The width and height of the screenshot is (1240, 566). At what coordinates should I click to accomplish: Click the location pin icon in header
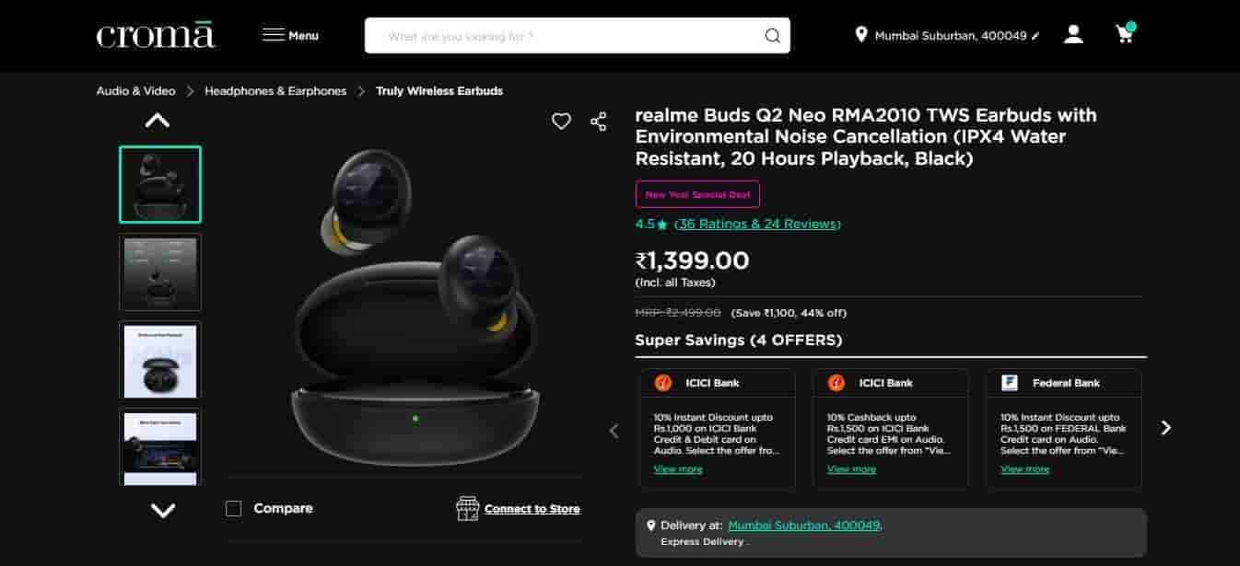click(862, 33)
